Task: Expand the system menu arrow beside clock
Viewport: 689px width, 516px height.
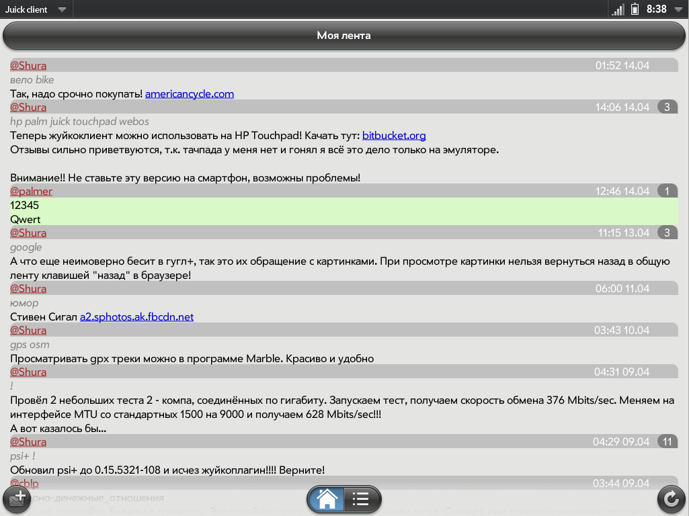Action: [x=678, y=9]
